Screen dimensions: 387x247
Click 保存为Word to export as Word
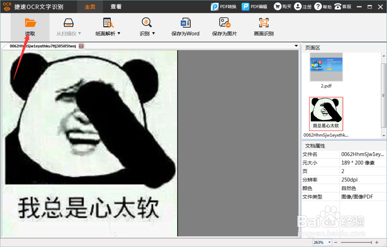point(185,26)
